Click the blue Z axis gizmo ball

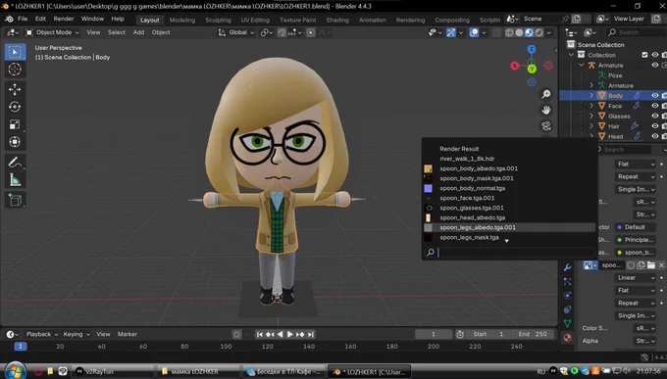coord(532,49)
